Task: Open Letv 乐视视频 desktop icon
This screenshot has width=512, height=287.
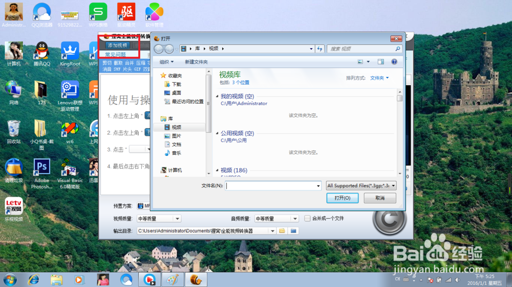Action: point(14,209)
